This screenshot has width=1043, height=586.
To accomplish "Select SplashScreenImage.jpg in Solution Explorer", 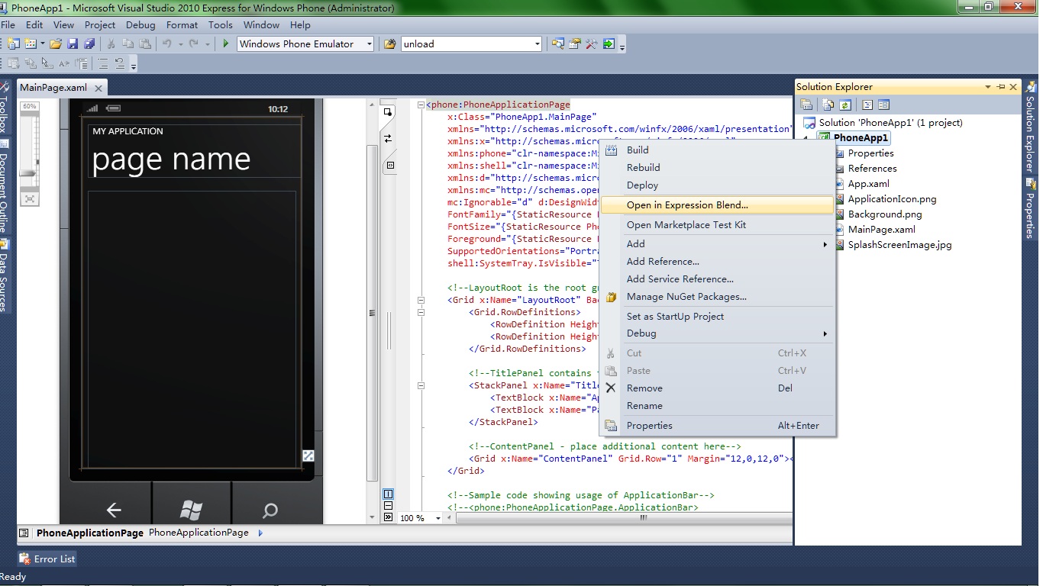I will (x=899, y=245).
